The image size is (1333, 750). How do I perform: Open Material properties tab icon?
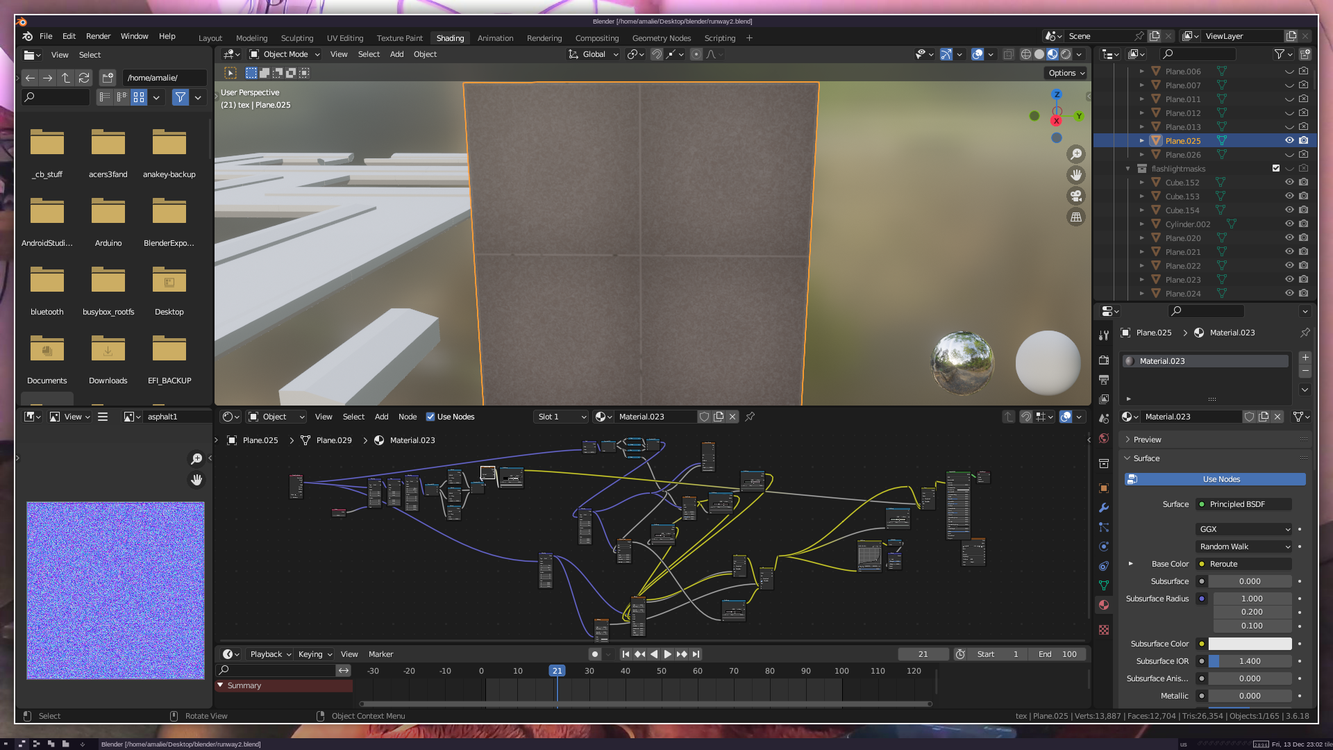pos(1104,605)
